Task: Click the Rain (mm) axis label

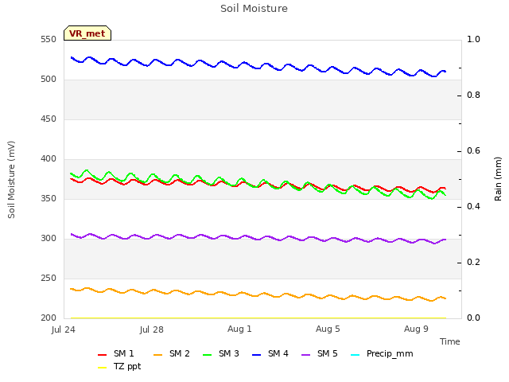Action: [498, 179]
